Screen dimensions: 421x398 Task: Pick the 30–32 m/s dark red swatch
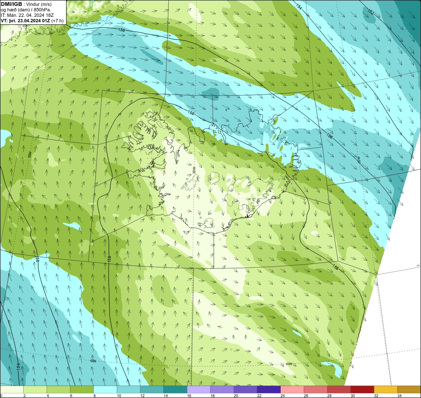(x=362, y=390)
